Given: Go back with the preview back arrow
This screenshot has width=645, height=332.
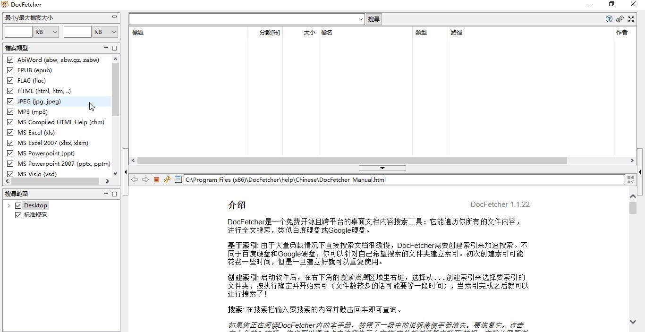Looking at the screenshot, I should 135,179.
